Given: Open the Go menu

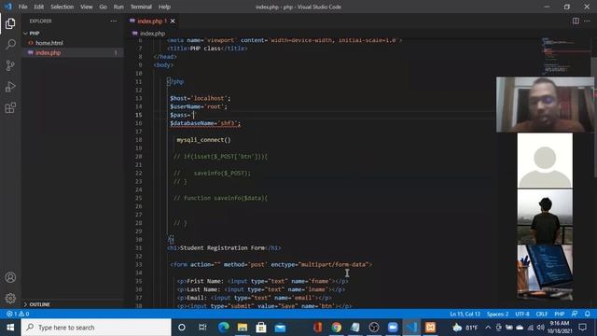Looking at the screenshot, I should 104,7.
